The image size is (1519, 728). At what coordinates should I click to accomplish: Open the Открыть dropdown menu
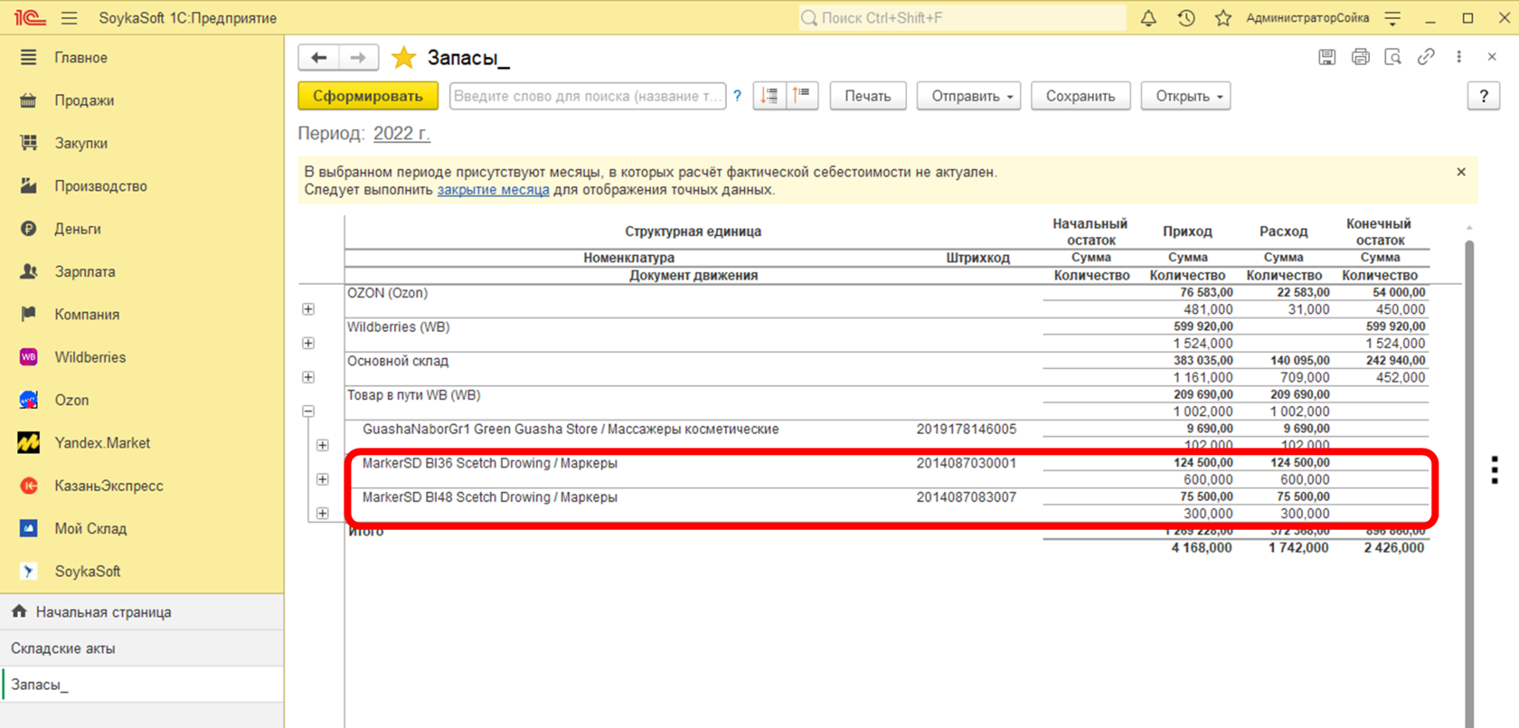tap(1185, 96)
